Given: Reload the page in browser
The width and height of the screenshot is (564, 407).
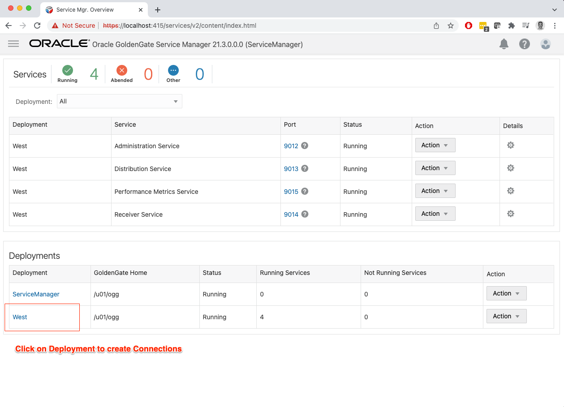Looking at the screenshot, I should (37, 26).
